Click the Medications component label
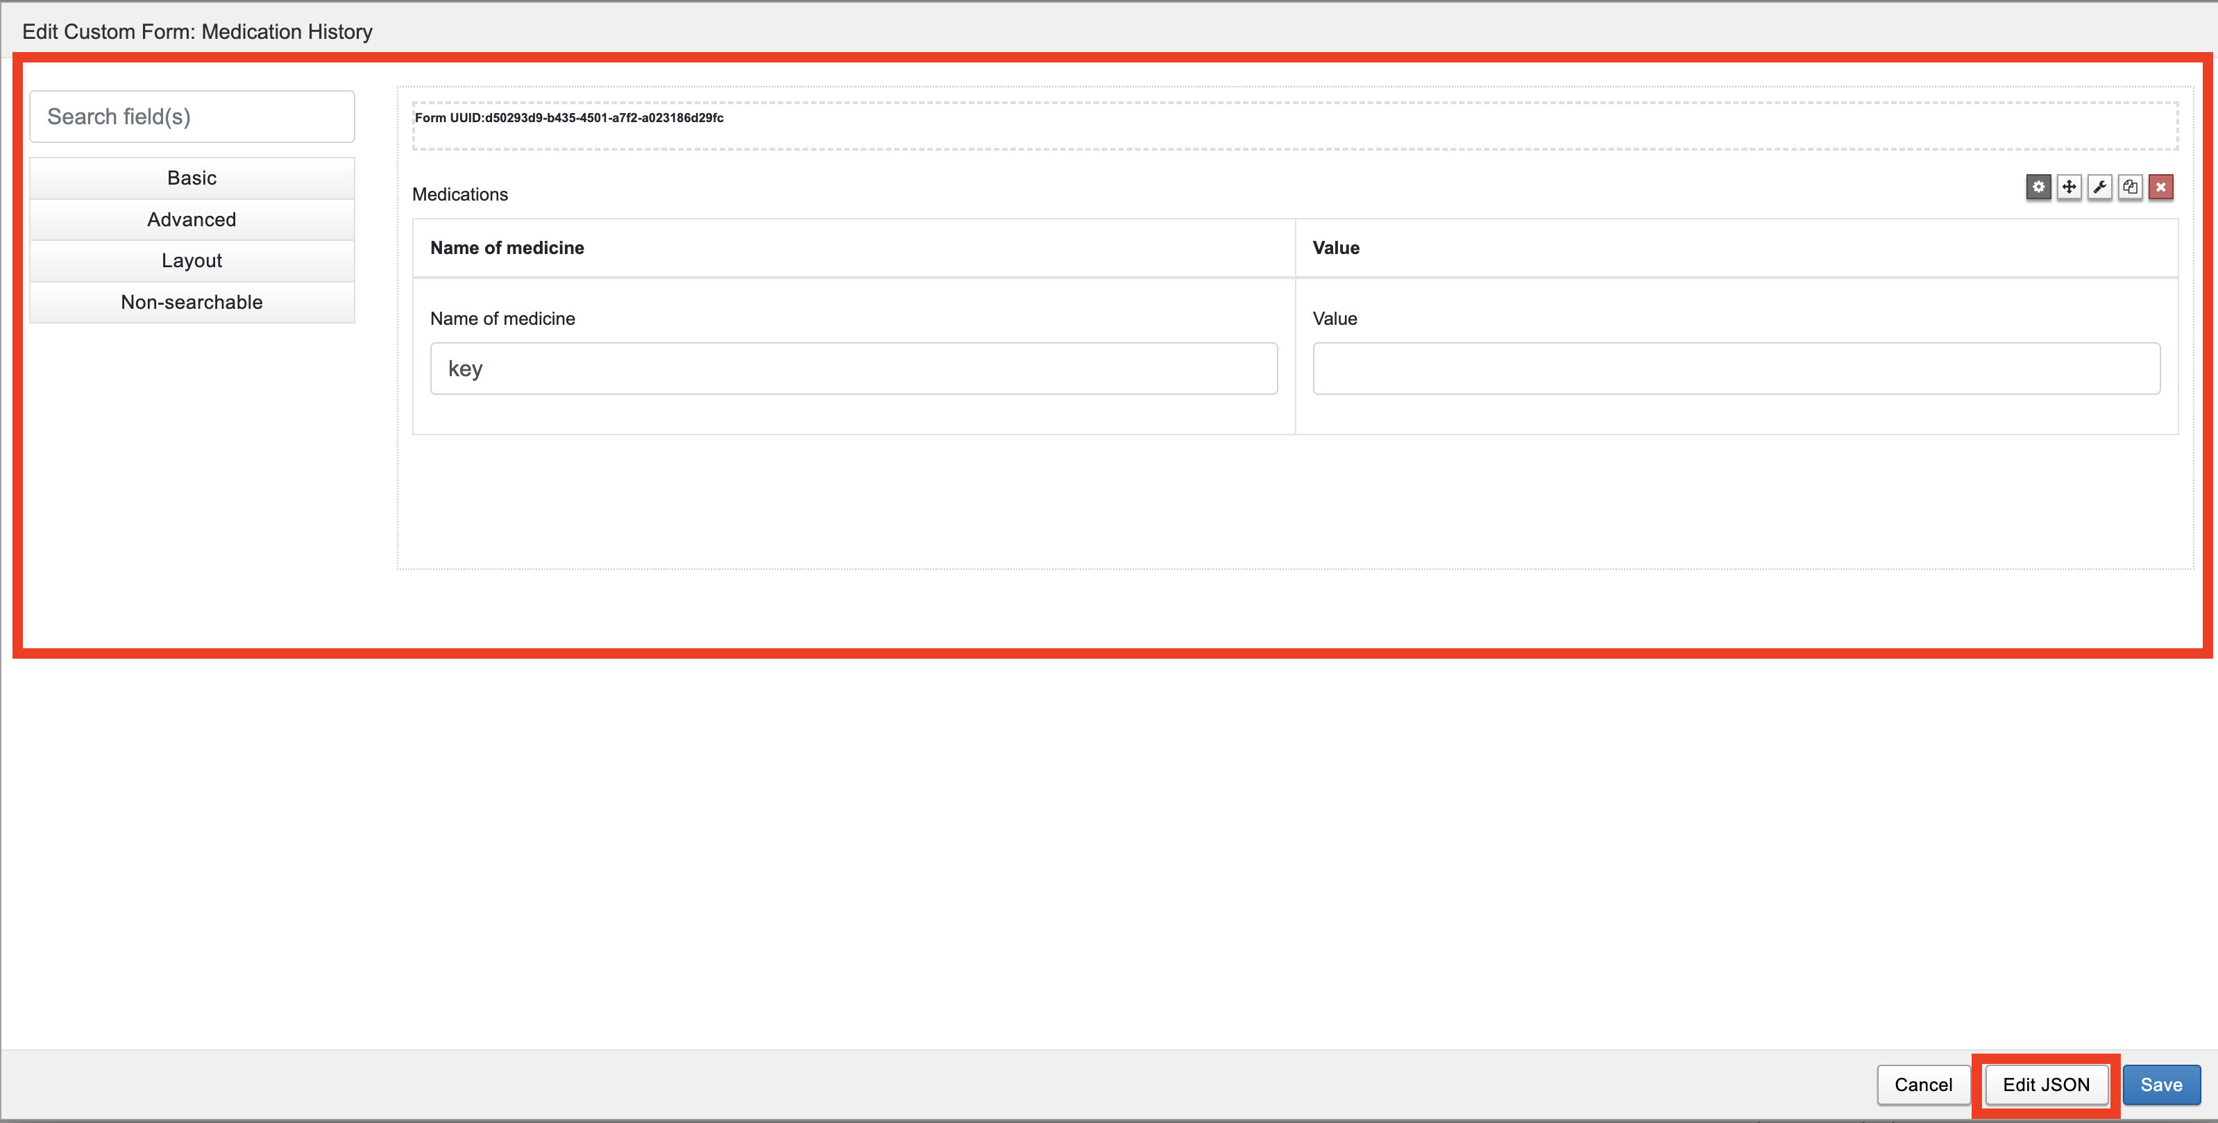 click(460, 194)
